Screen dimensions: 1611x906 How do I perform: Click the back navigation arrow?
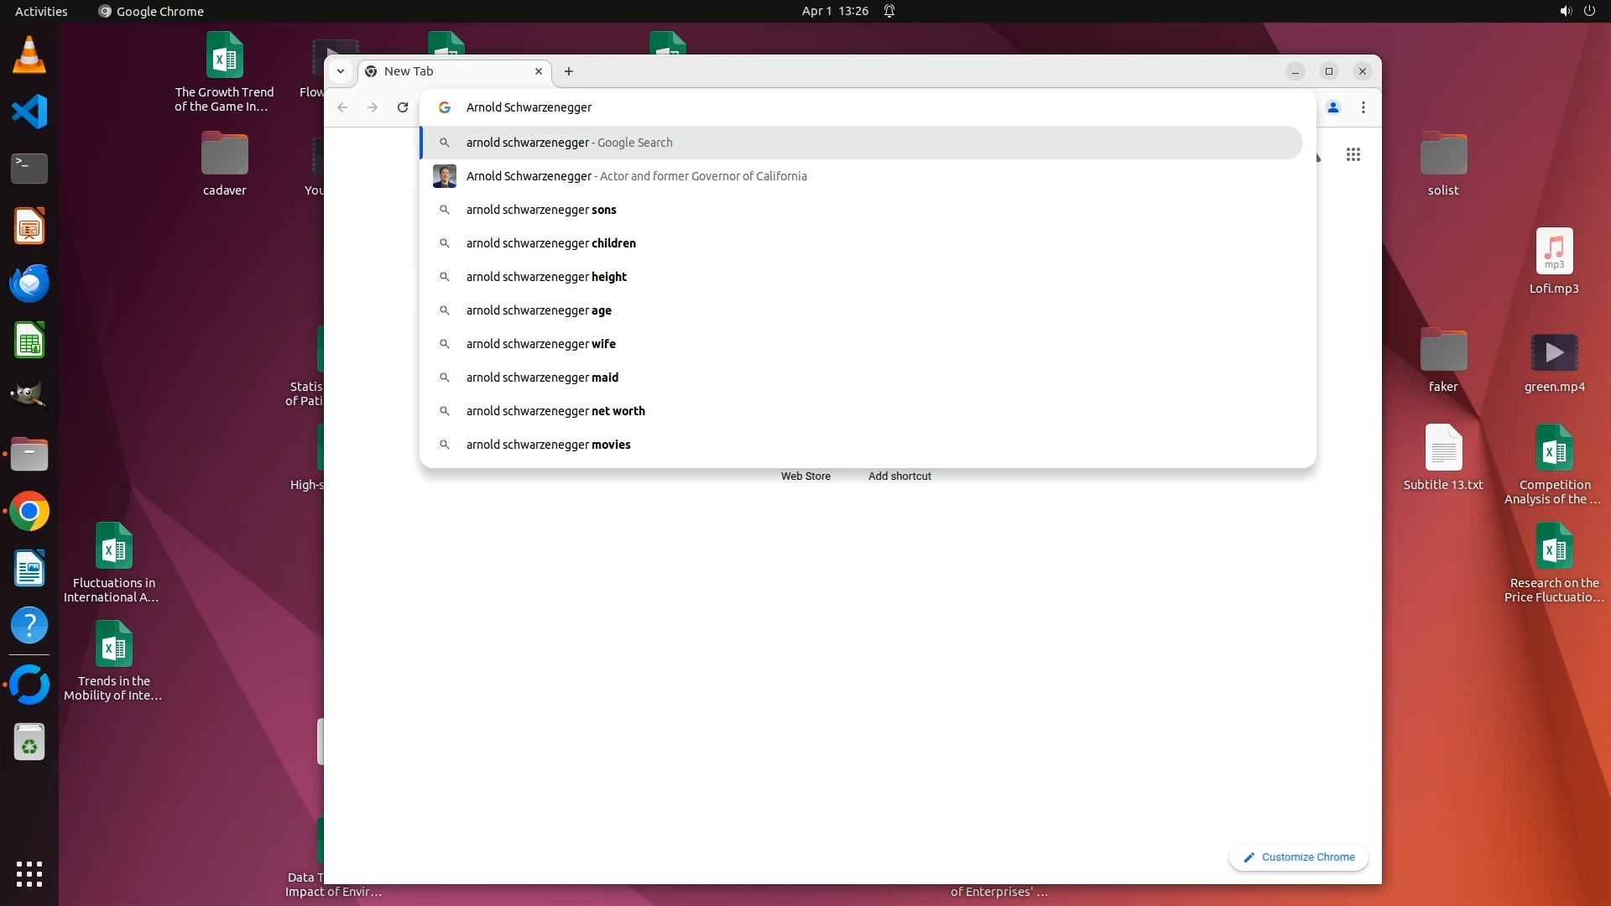(342, 107)
